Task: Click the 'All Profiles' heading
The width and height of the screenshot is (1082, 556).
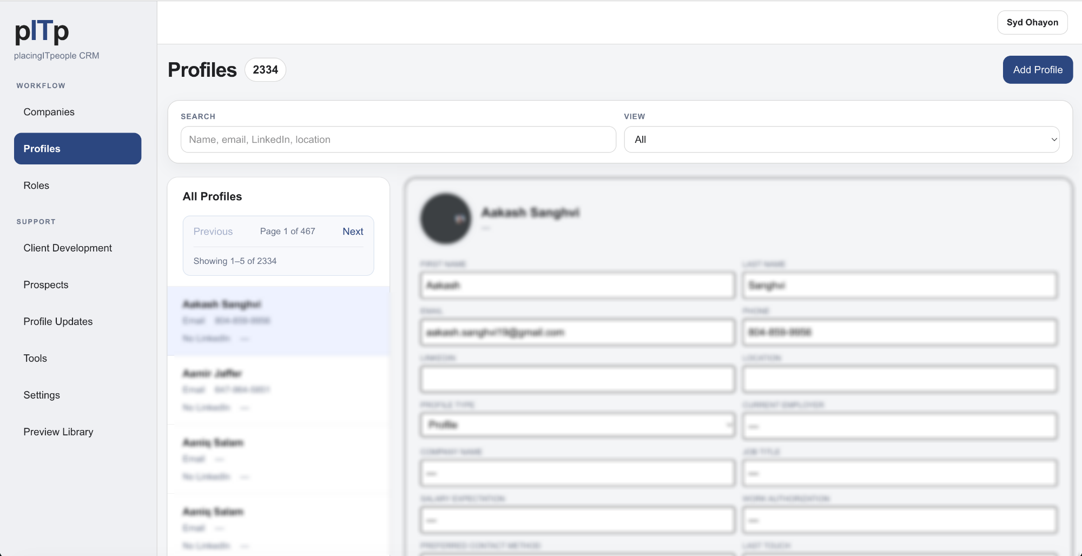Action: click(212, 197)
